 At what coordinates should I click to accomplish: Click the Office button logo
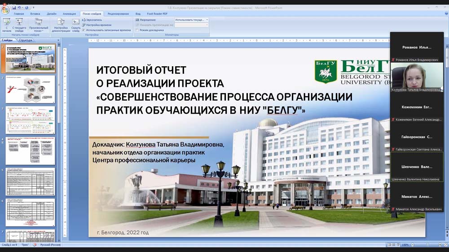click(5, 10)
